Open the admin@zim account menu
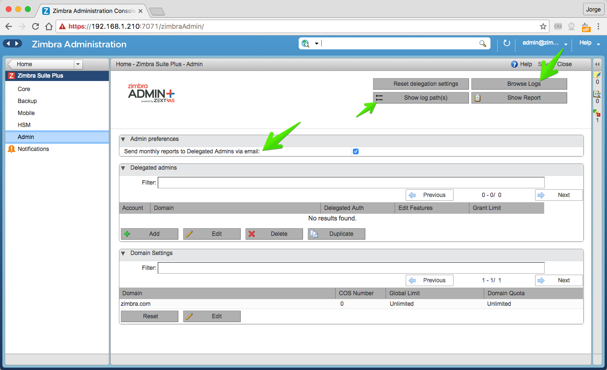 tap(545, 43)
